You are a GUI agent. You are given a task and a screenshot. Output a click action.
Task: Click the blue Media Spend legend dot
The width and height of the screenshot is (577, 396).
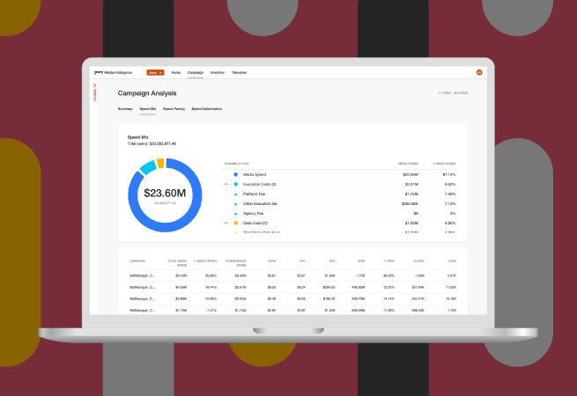tap(236, 174)
